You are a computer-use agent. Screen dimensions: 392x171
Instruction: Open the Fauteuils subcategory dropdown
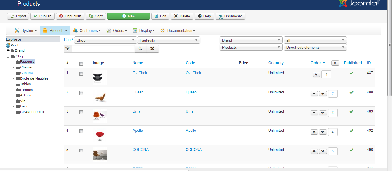169,40
